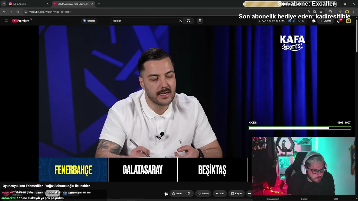Click the sparkle icon left of Oluştur

[x=314, y=21]
